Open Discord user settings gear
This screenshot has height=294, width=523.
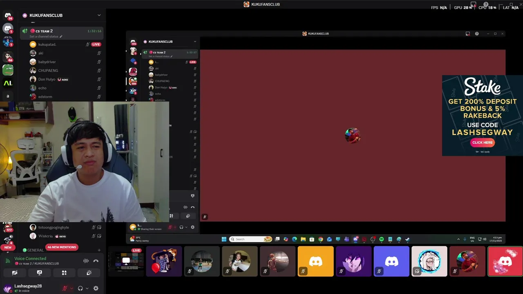point(96,288)
